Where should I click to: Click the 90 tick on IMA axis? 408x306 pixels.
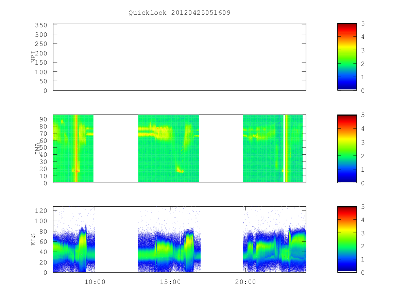tap(43, 119)
